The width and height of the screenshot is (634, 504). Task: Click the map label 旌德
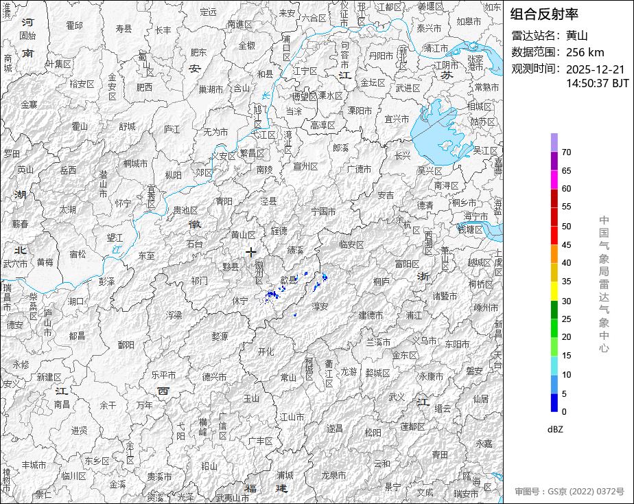pyautogui.click(x=279, y=230)
